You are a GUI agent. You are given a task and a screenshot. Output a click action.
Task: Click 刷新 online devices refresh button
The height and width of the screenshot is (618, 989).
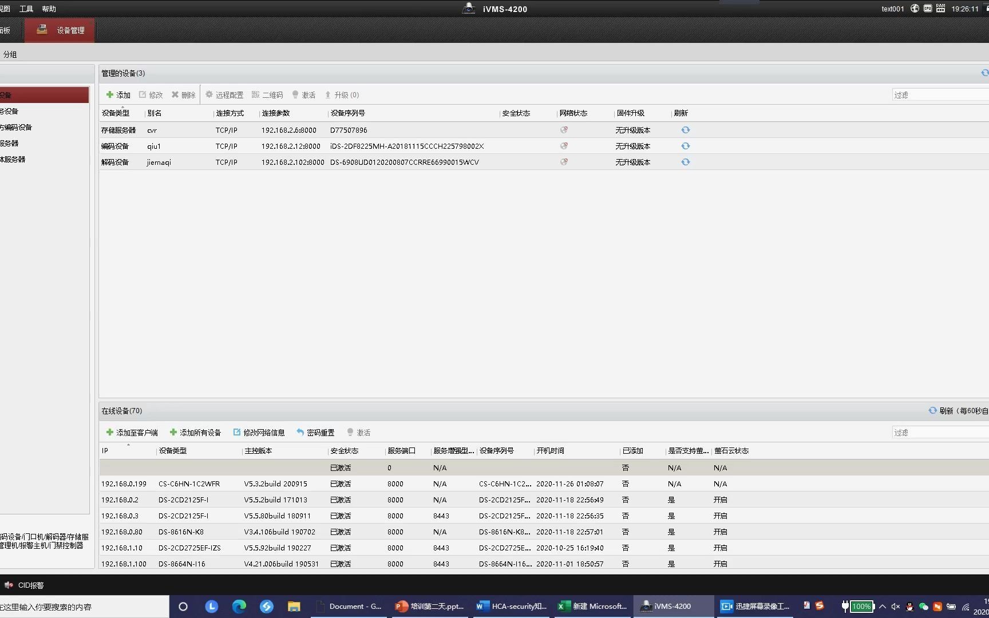click(x=958, y=411)
